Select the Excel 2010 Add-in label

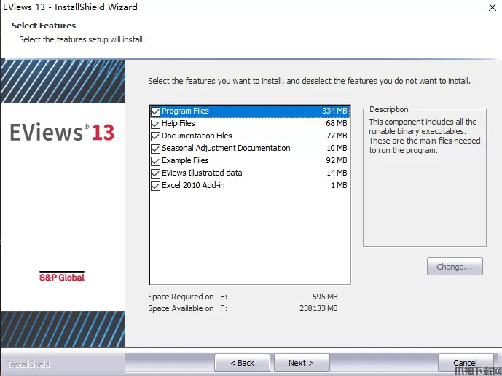193,185
